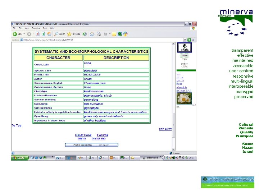Click the 'Mediterranean' chorotype cell
Viewport: 259px width, 194px height.
pyautogui.click(x=116, y=91)
